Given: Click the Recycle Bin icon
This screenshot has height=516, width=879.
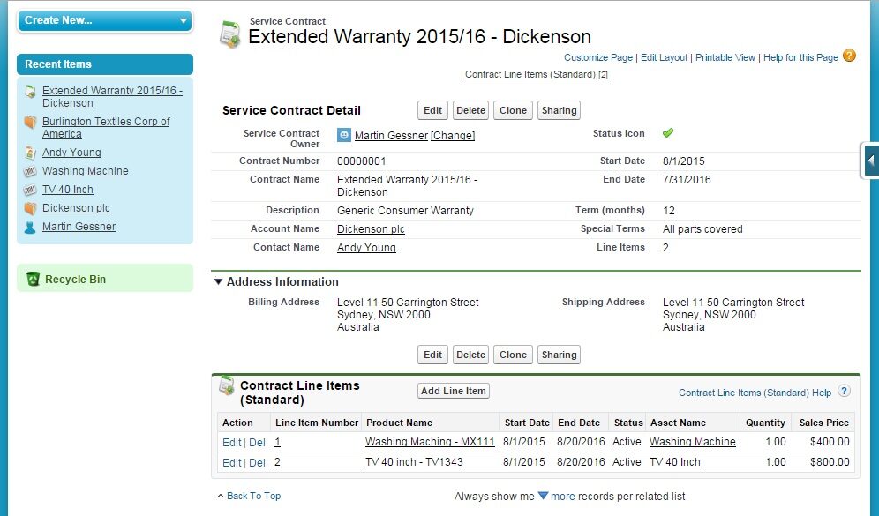Looking at the screenshot, I should coord(34,279).
